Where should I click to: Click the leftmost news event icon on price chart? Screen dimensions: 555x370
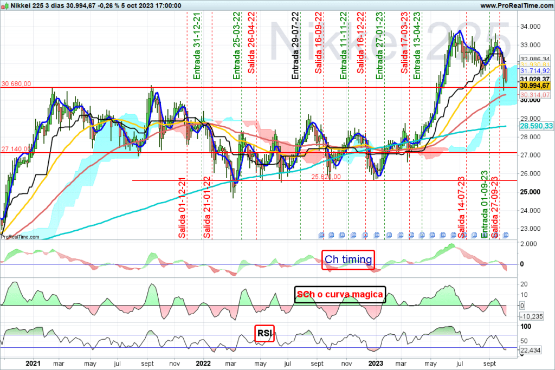coord(321,235)
